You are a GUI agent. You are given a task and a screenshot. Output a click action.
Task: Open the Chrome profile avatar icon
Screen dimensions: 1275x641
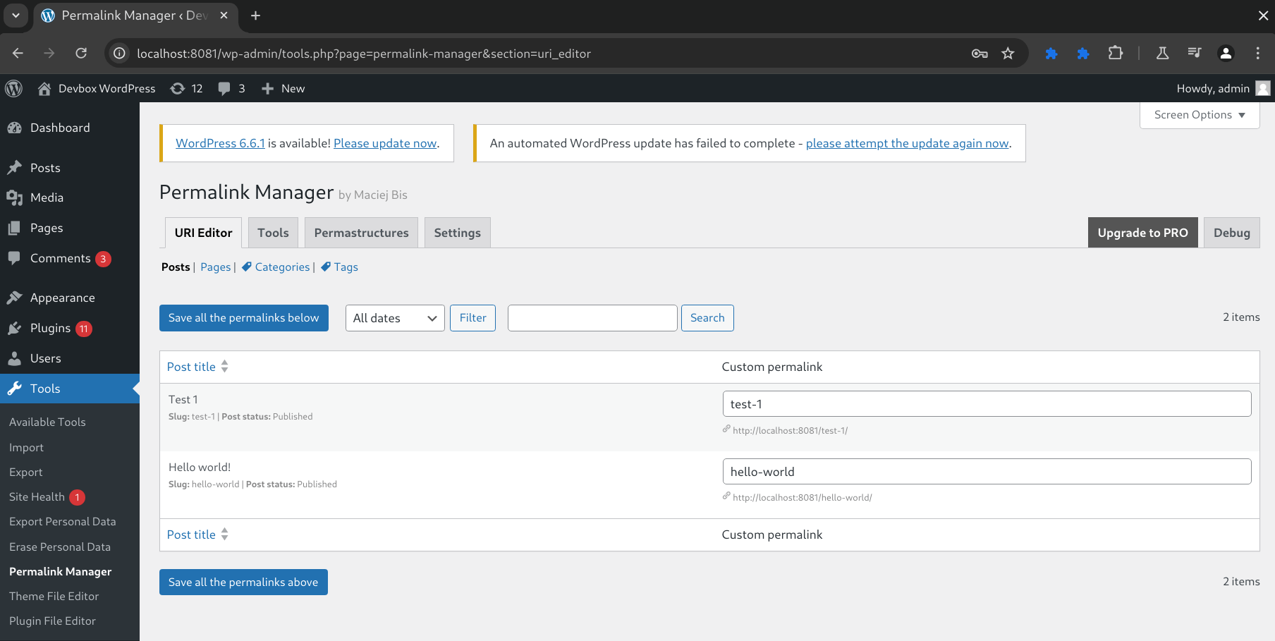coord(1226,53)
